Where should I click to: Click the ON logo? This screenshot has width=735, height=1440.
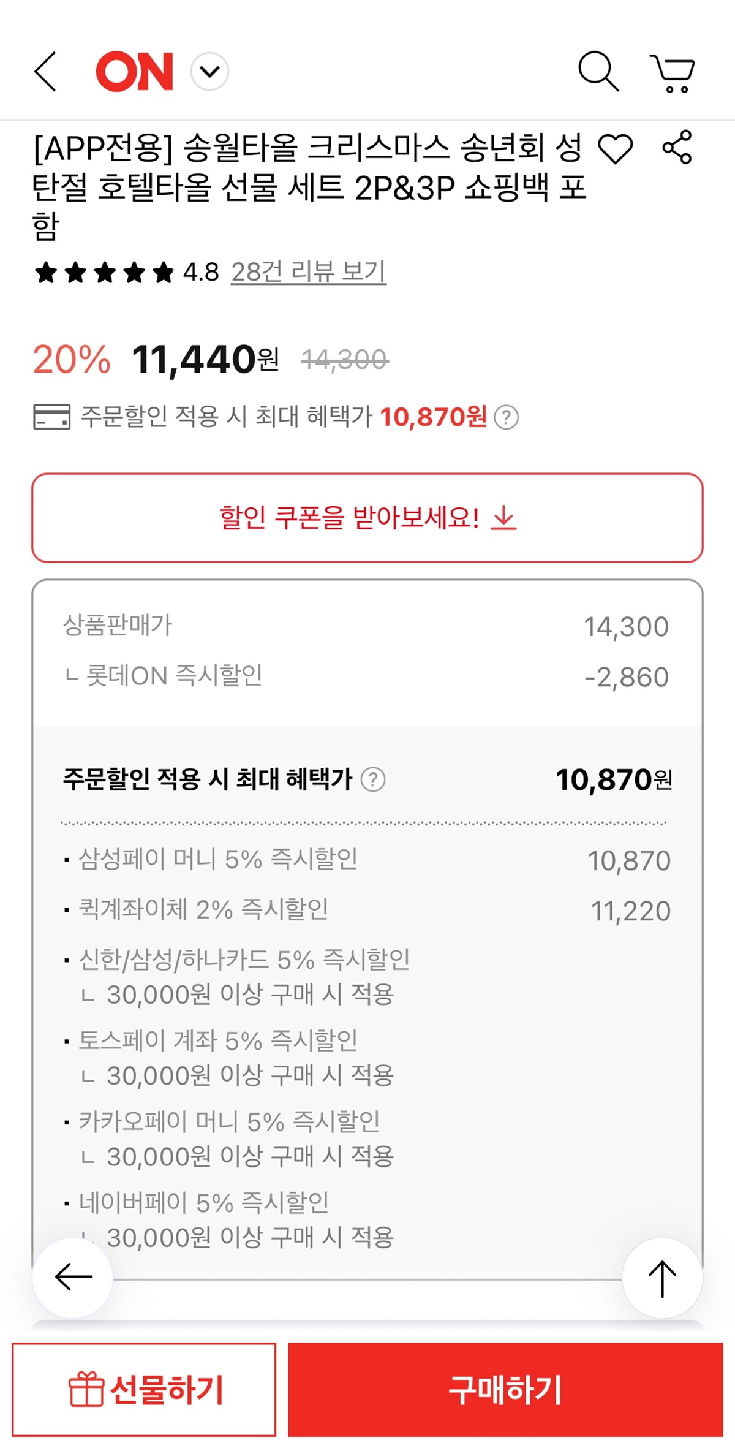click(135, 72)
